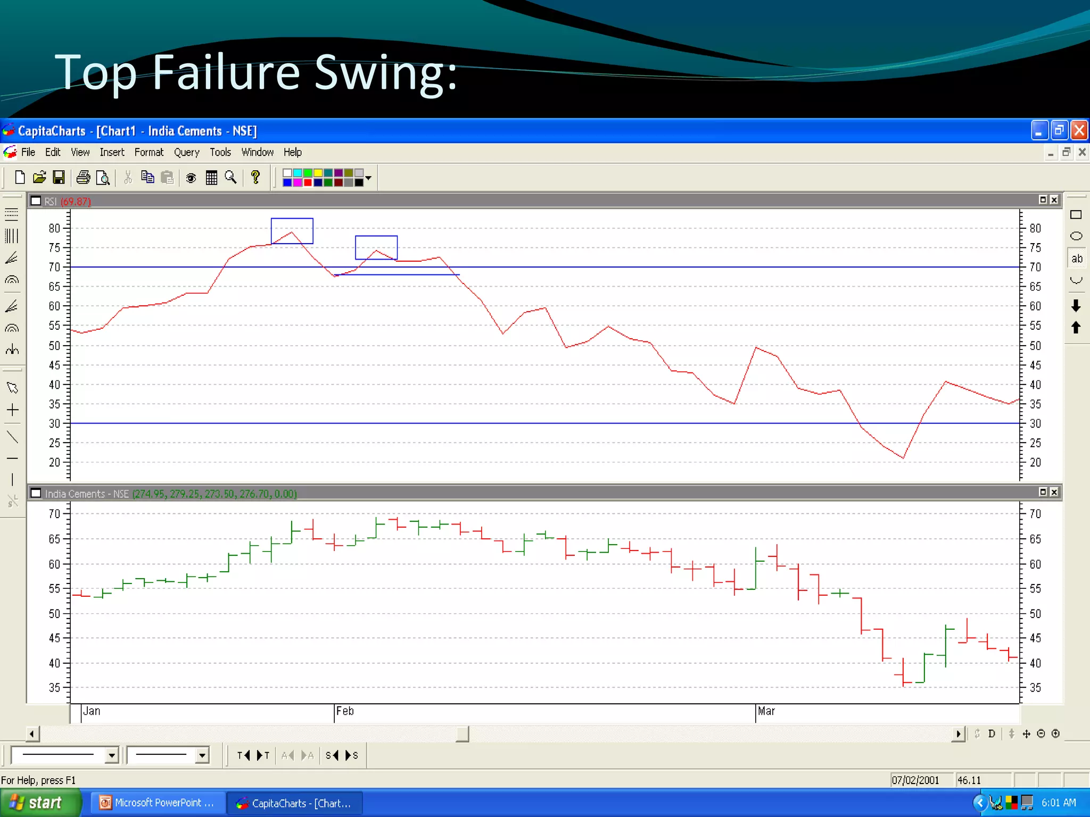Select the horizontal line tool
This screenshot has width=1090, height=817.
pyautogui.click(x=12, y=458)
